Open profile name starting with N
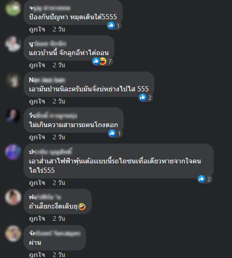 [47, 80]
